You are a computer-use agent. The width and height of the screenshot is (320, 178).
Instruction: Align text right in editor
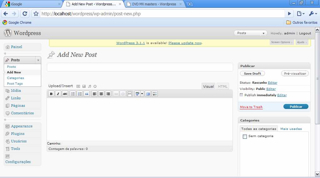[x=108, y=94]
